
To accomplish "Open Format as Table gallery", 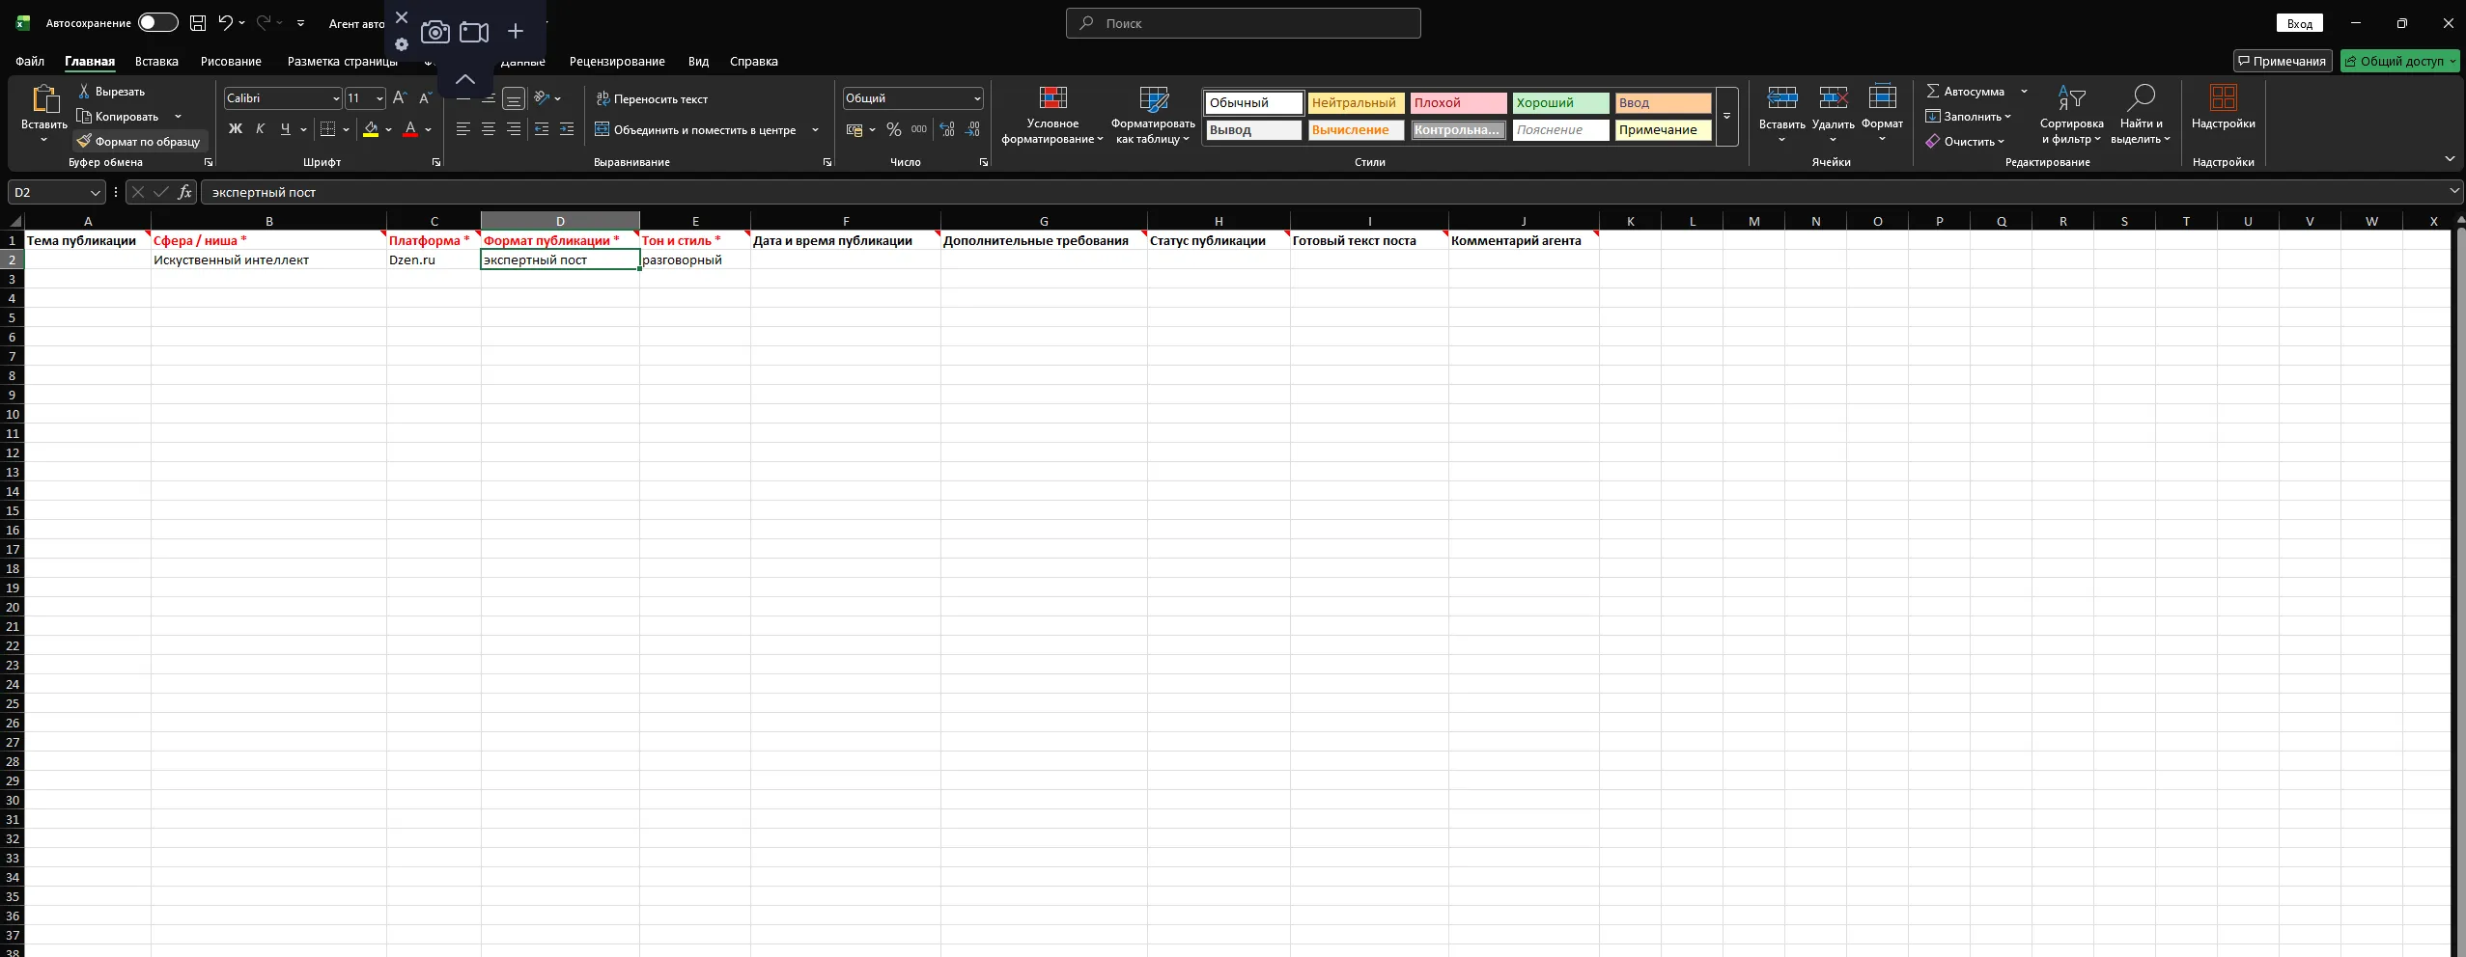I will 1153,99.
